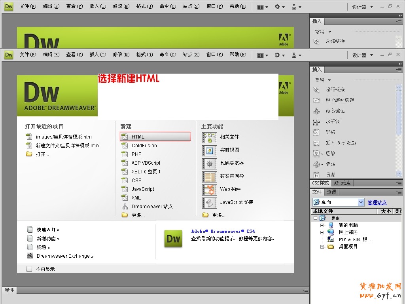Open 常用 category dropdown in front Insert panel
The image size is (405, 304).
[323, 80]
